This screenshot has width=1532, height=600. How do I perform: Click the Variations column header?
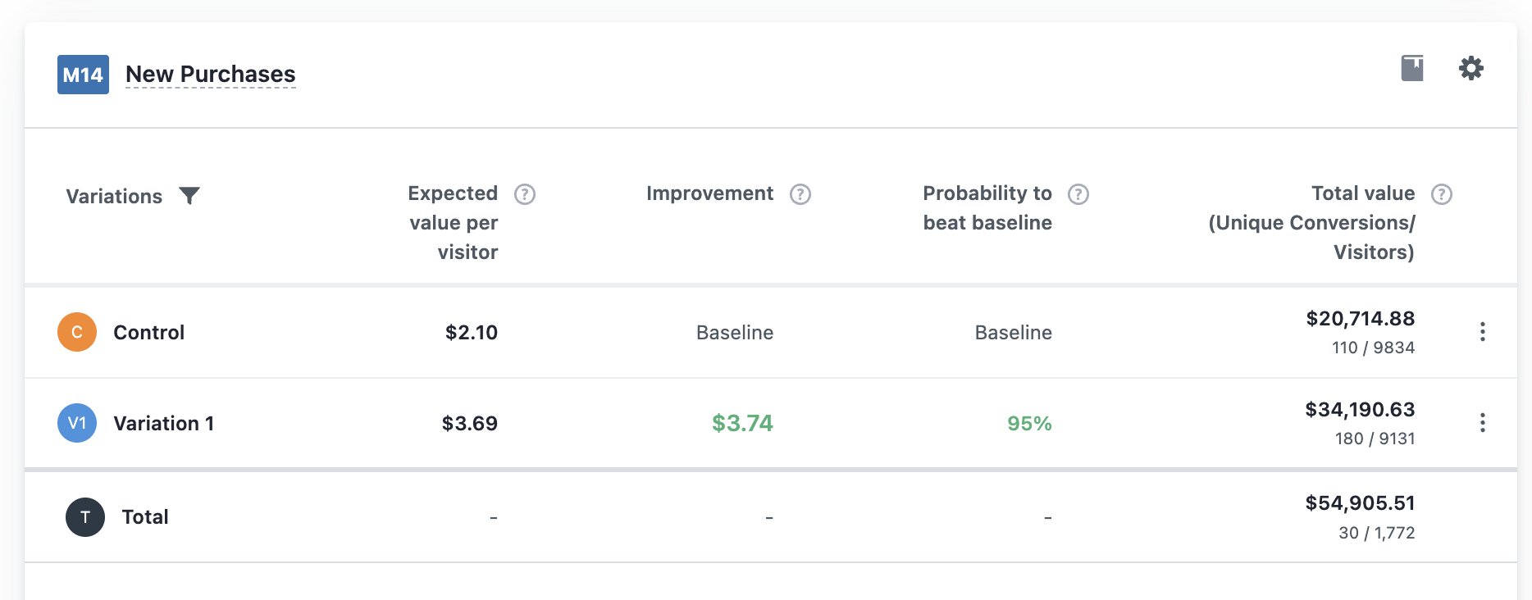pyautogui.click(x=114, y=196)
